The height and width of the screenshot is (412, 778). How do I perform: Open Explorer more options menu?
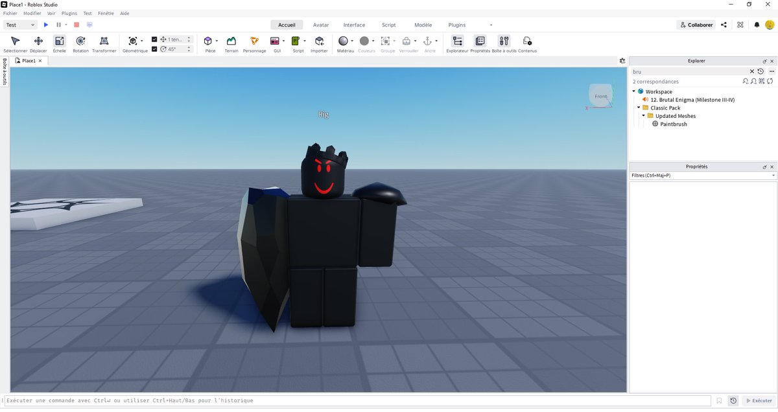click(x=772, y=71)
